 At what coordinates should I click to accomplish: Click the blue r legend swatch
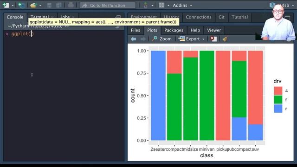(x=278, y=109)
